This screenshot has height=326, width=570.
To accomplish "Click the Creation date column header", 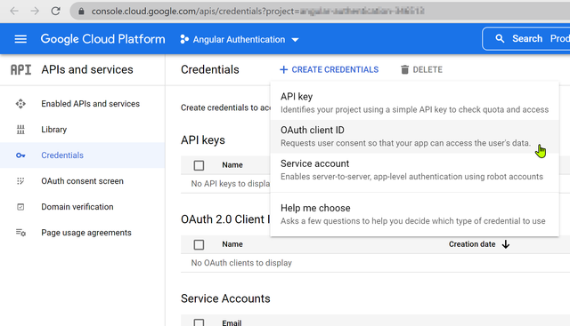I will [x=472, y=244].
